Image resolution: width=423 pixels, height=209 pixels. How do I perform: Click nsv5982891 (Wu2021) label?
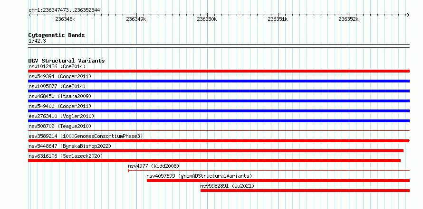click(x=227, y=186)
